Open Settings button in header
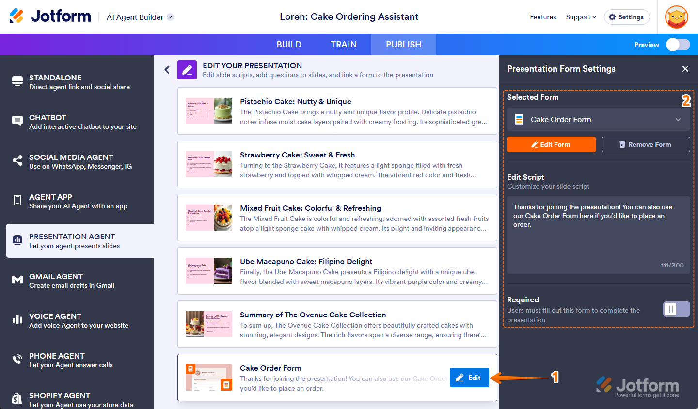The image size is (698, 409). tap(627, 17)
